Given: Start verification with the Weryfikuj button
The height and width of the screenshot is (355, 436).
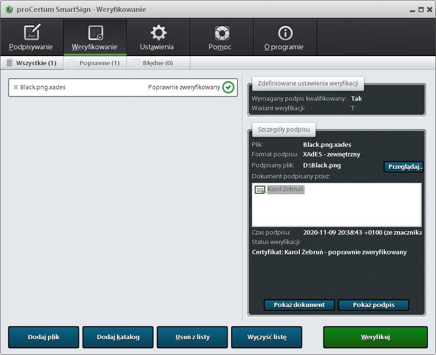Looking at the screenshot, I should pos(376,337).
